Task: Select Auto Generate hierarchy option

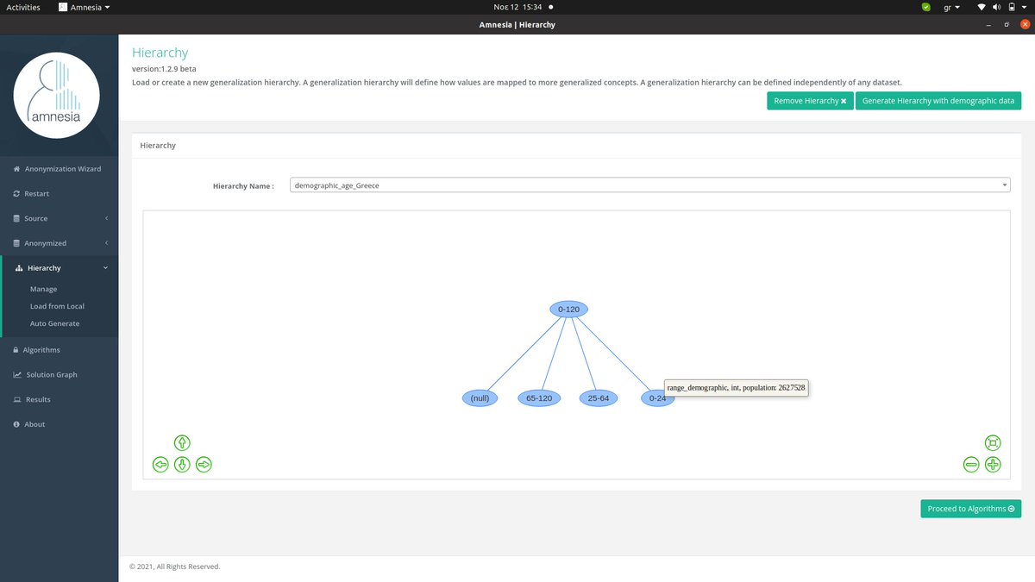Action: 54,323
